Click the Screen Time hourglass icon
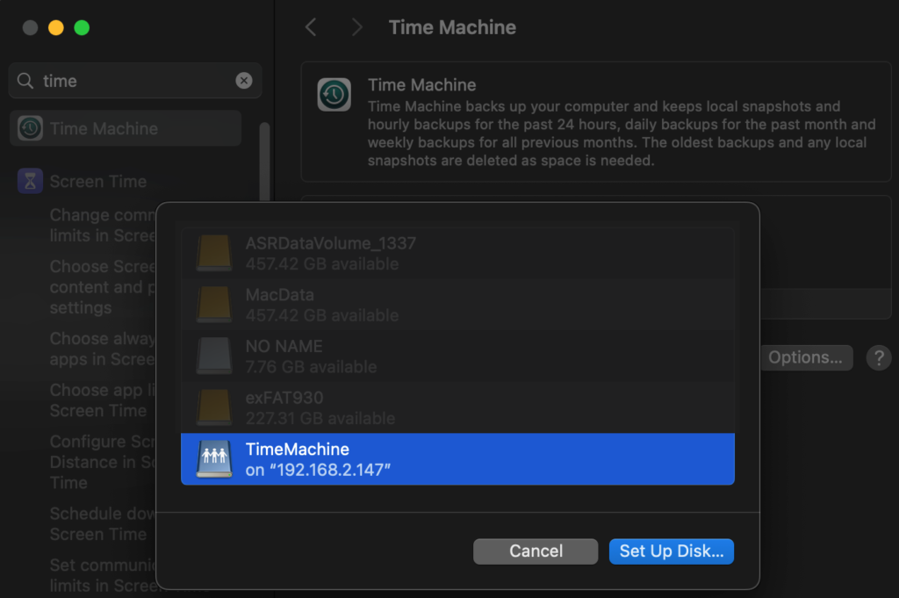Viewport: 899px width, 598px height. click(x=30, y=182)
